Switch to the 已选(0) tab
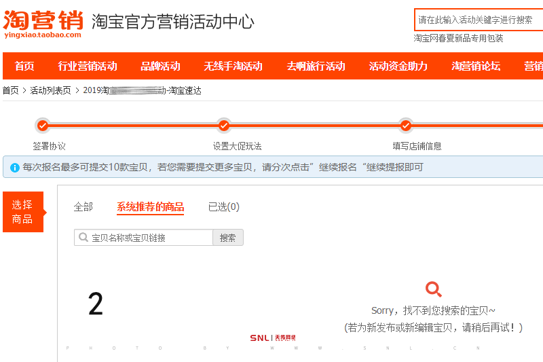This screenshot has height=362, width=543. pos(224,206)
